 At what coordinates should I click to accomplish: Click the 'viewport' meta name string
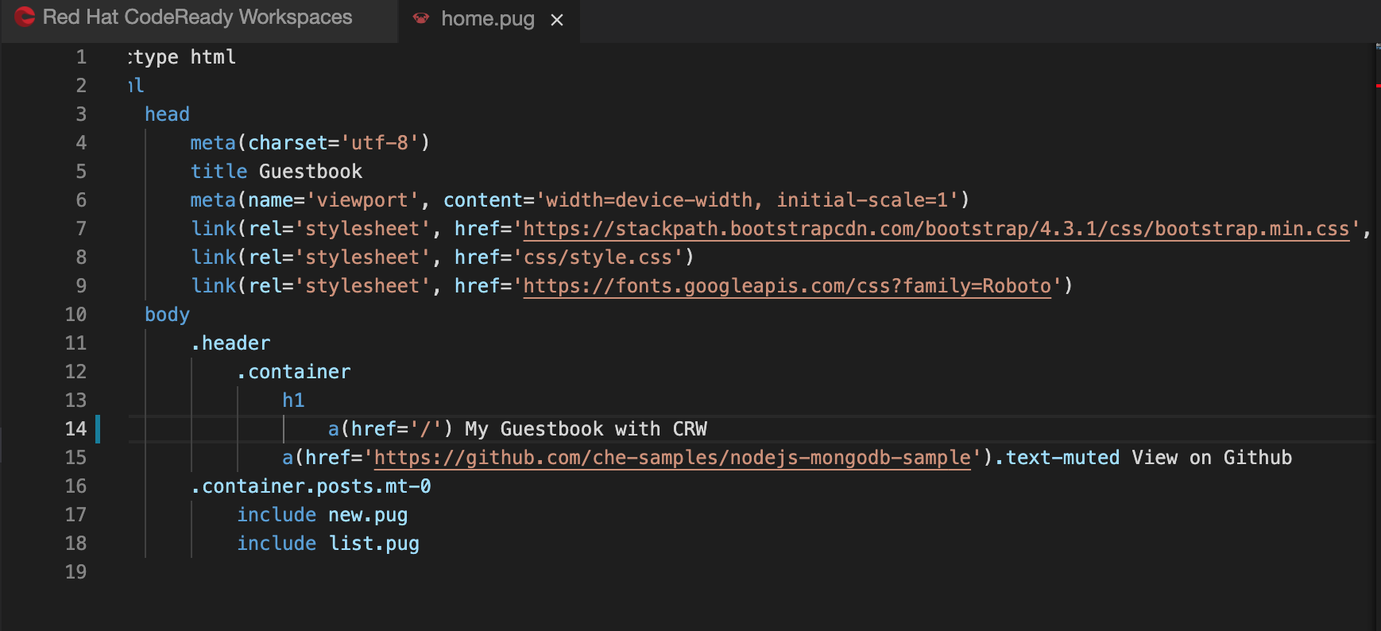click(x=362, y=200)
